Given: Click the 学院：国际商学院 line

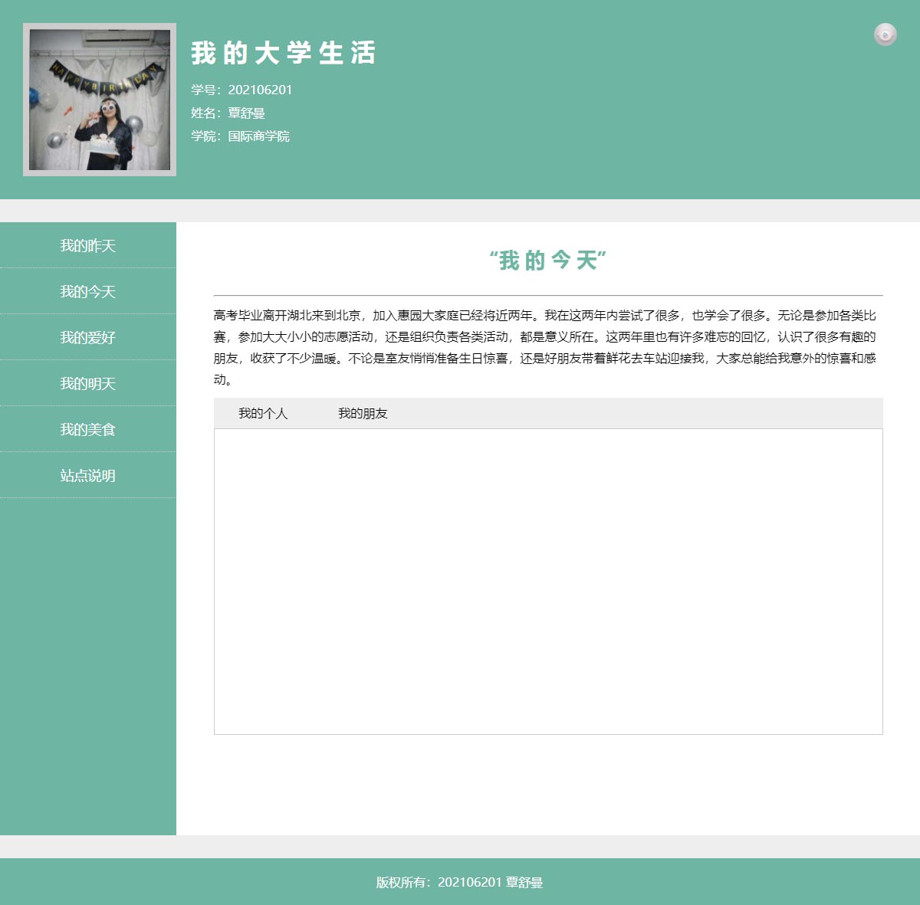Looking at the screenshot, I should click(240, 136).
